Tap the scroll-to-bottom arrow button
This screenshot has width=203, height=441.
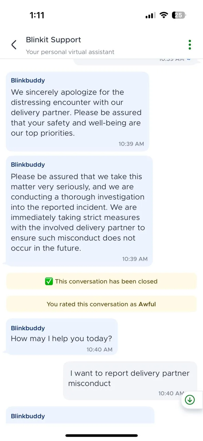190,400
